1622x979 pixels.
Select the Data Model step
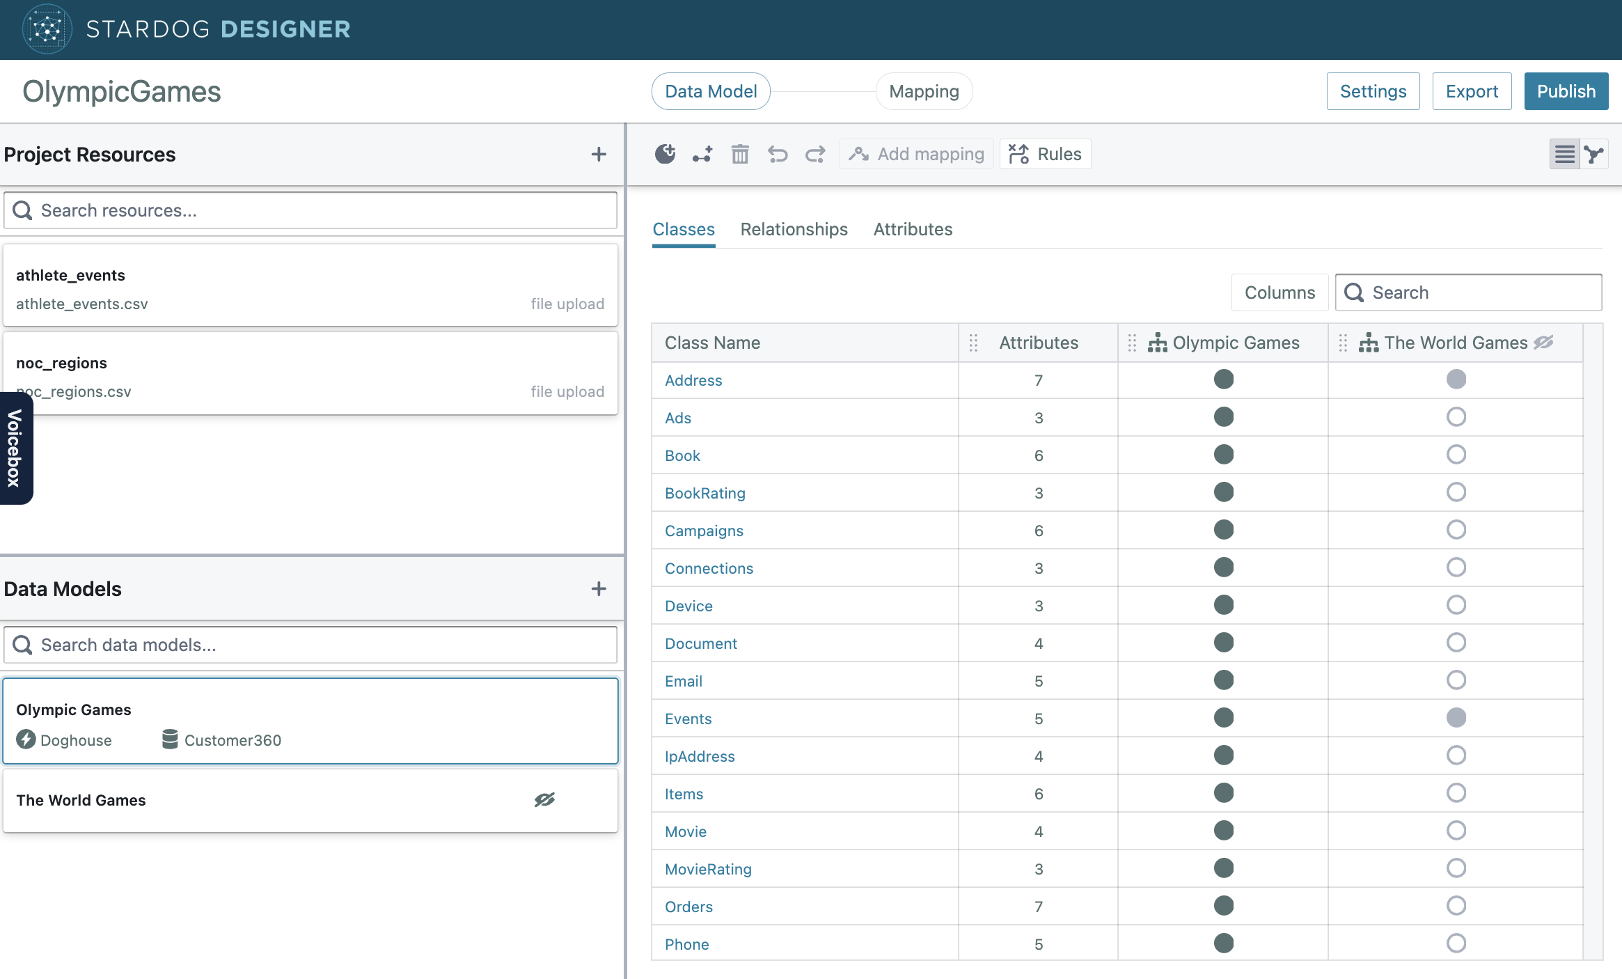(x=710, y=91)
